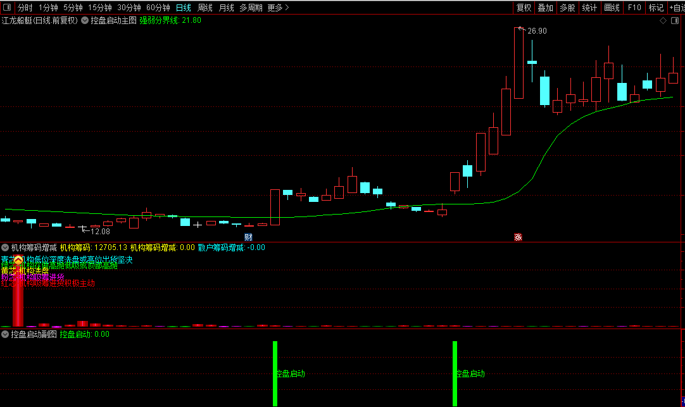This screenshot has height=407, width=685.
Task: Click the 标记 mark button
Action: coord(656,8)
